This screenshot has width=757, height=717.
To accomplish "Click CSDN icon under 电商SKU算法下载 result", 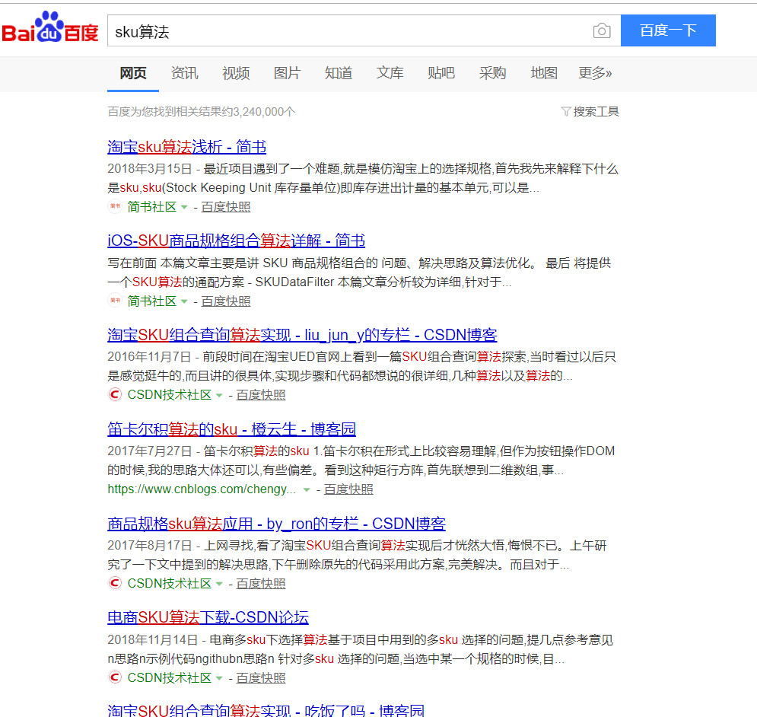I will [114, 677].
